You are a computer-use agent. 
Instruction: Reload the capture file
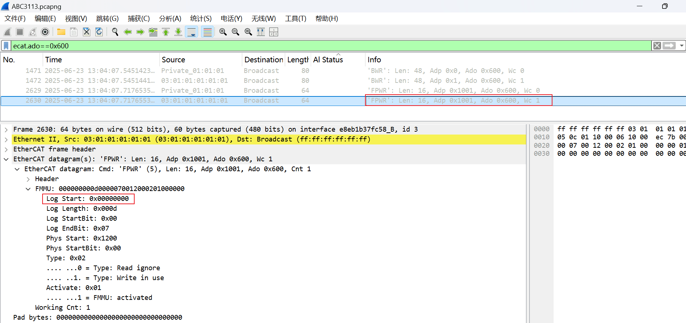coord(99,32)
